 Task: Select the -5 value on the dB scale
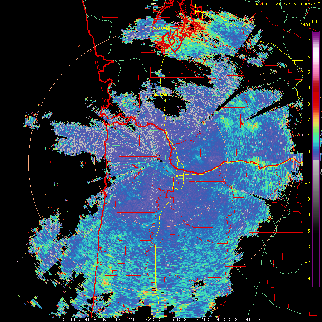pyautogui.click(x=307, y=231)
